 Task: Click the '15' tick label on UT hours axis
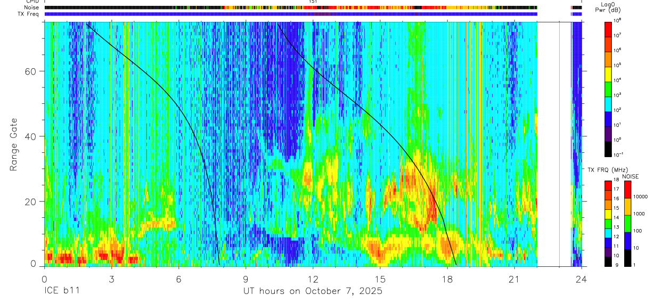[x=380, y=278]
